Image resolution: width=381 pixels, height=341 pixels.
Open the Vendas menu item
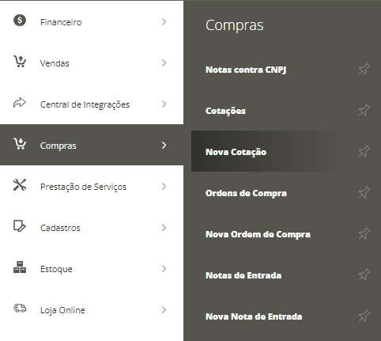pyautogui.click(x=92, y=63)
